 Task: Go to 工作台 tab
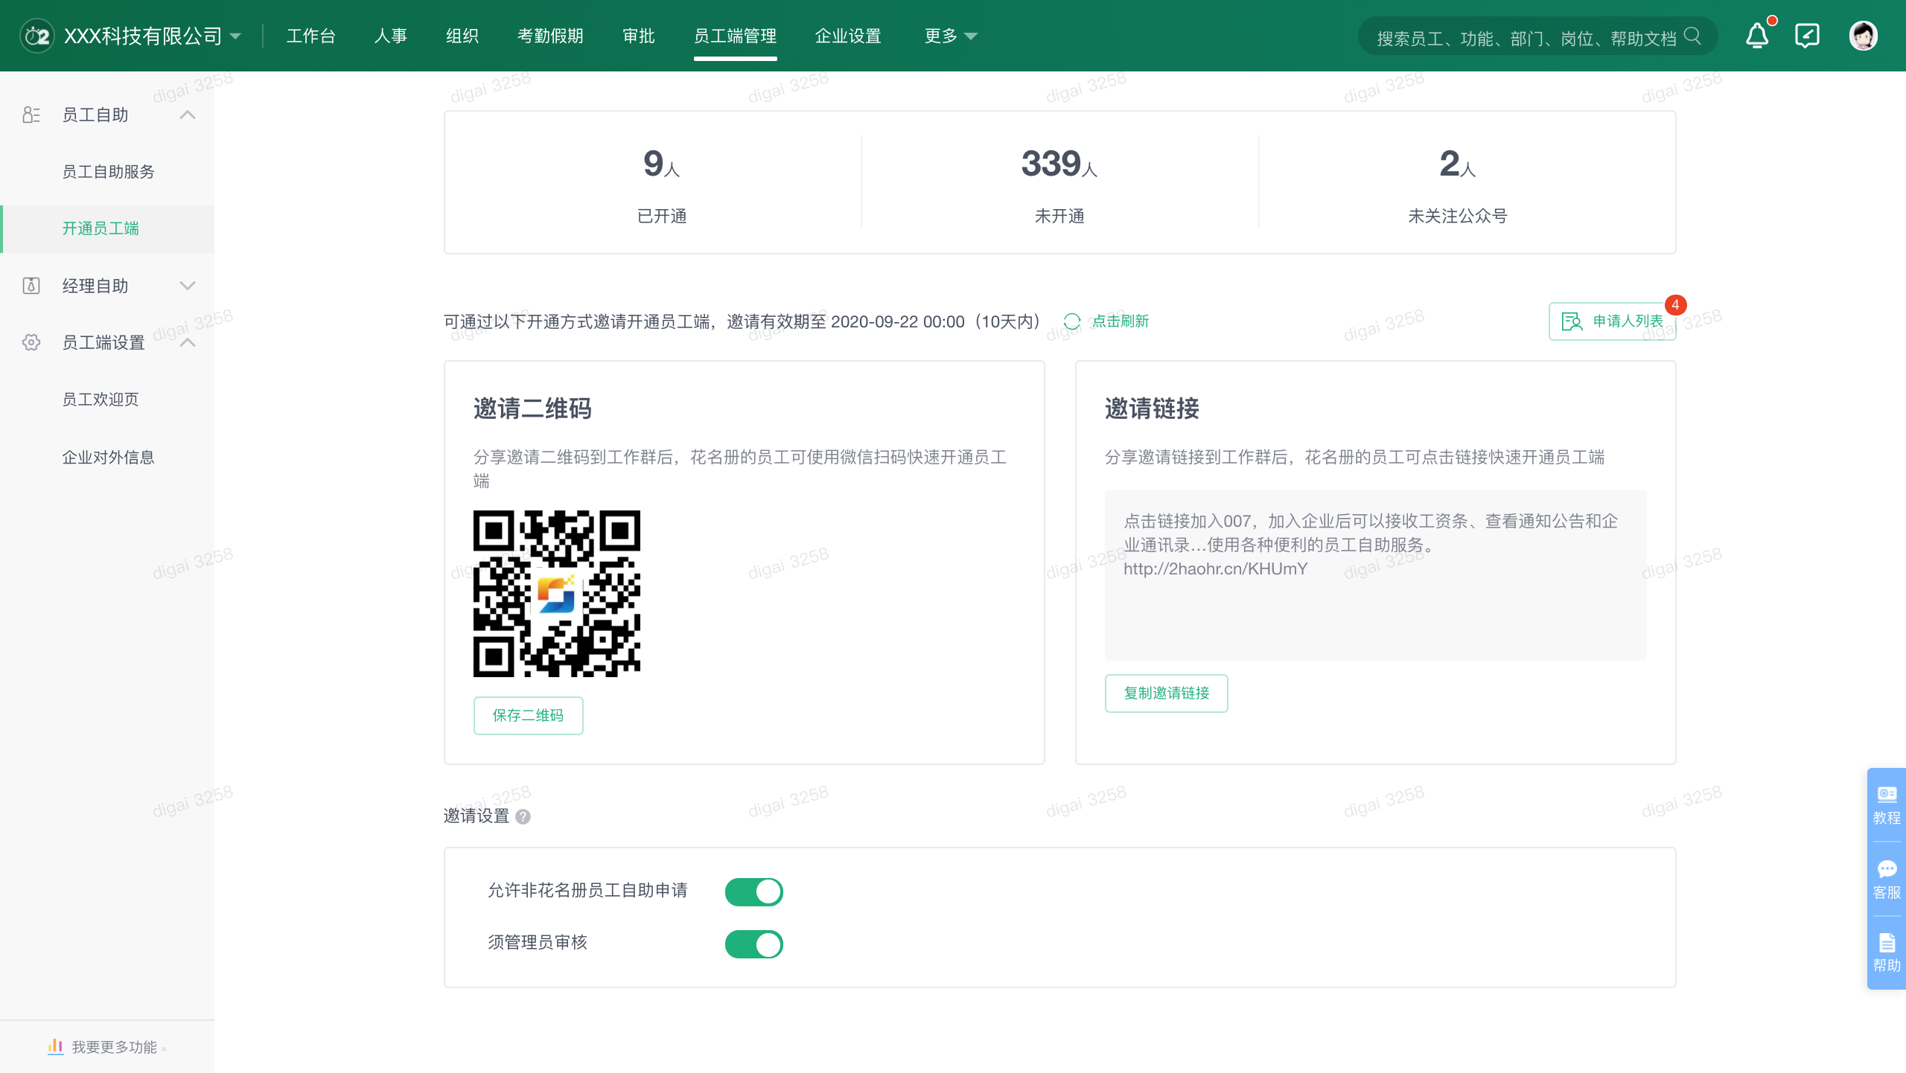click(311, 36)
